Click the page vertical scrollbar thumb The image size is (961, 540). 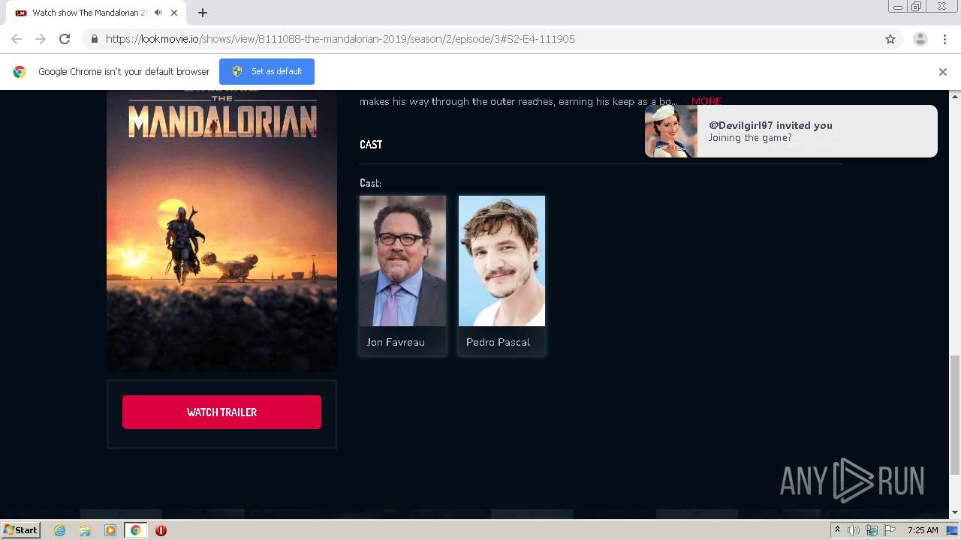(x=955, y=415)
